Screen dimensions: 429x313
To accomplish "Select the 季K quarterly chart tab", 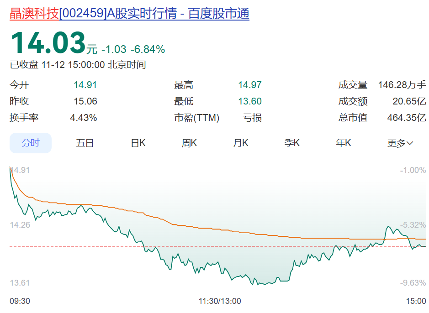I will coord(292,143).
